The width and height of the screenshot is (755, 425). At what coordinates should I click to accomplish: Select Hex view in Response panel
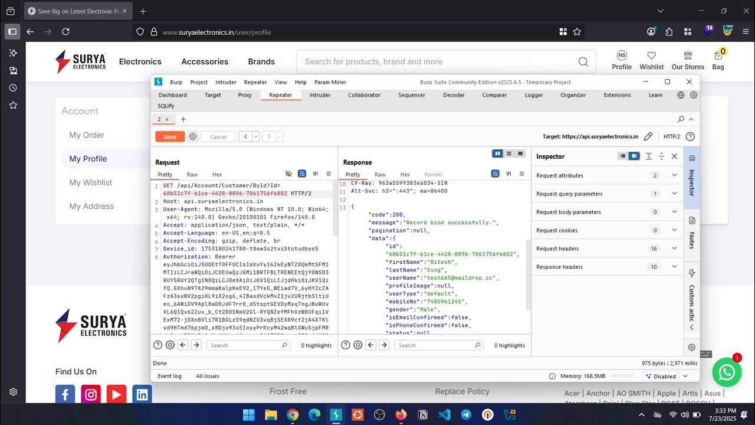coord(405,174)
